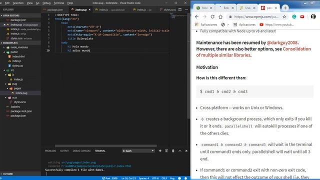Reload the npmjs page
The image size is (320, 180).
coord(212,16)
